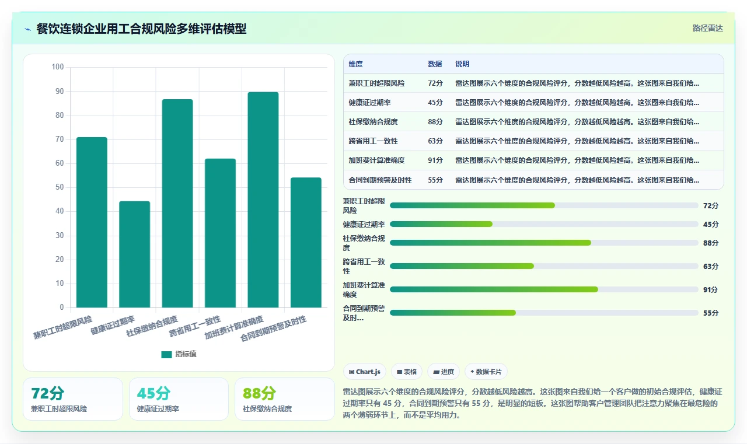Click the lightning icon beside the title

coord(27,29)
